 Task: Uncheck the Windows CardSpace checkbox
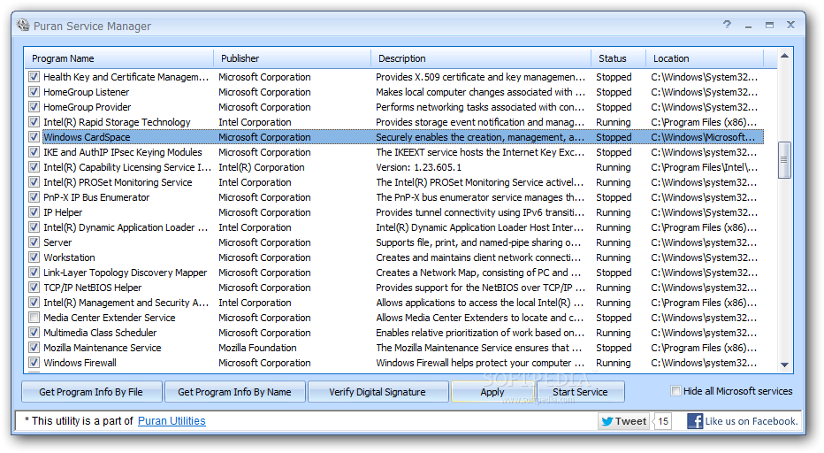[34, 137]
